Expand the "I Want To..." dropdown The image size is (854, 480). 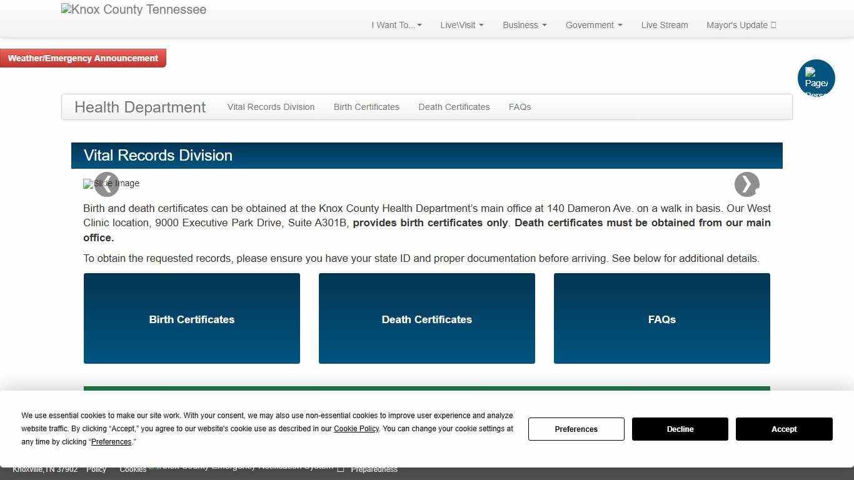tap(396, 25)
